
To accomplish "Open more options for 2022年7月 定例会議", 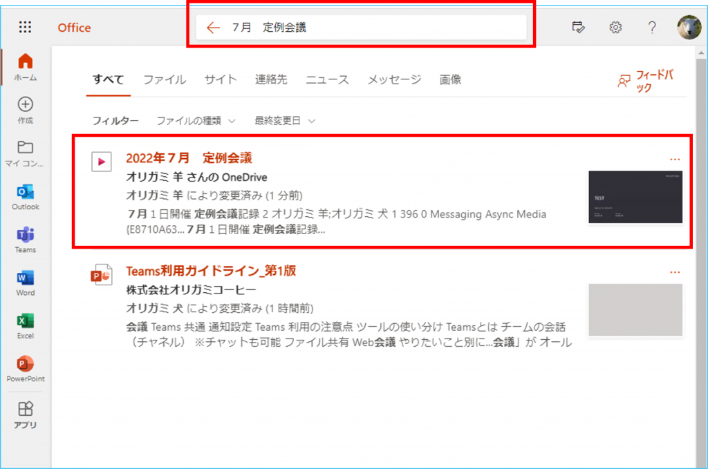I will [675, 160].
